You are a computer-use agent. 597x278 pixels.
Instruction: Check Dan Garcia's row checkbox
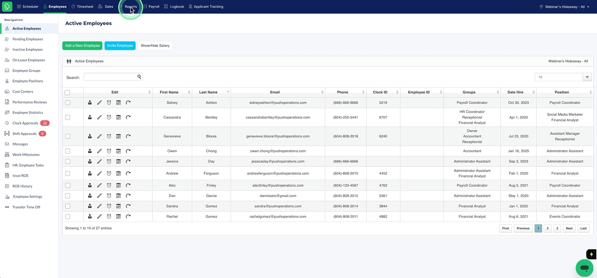pyautogui.click(x=68, y=196)
